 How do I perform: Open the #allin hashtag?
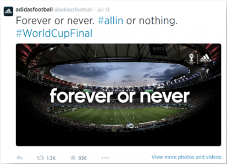(x=111, y=21)
